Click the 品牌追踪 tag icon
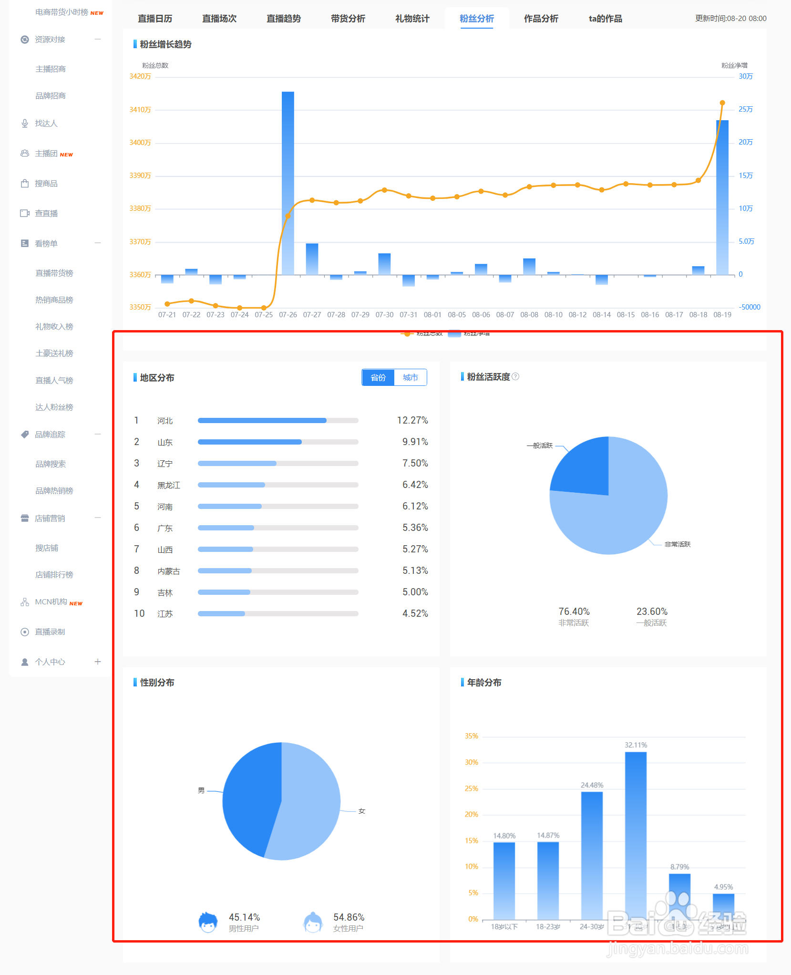This screenshot has height=975, width=791. (25, 435)
